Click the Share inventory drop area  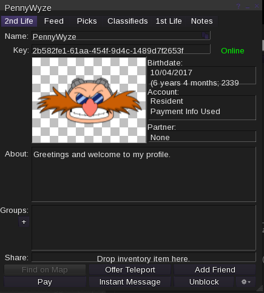[144, 257]
